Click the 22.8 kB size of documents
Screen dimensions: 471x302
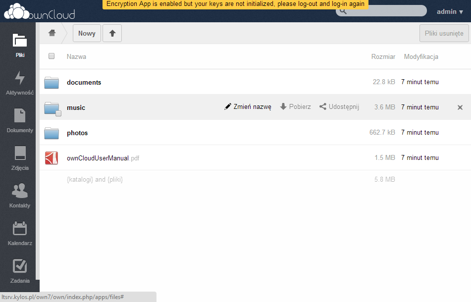384,82
